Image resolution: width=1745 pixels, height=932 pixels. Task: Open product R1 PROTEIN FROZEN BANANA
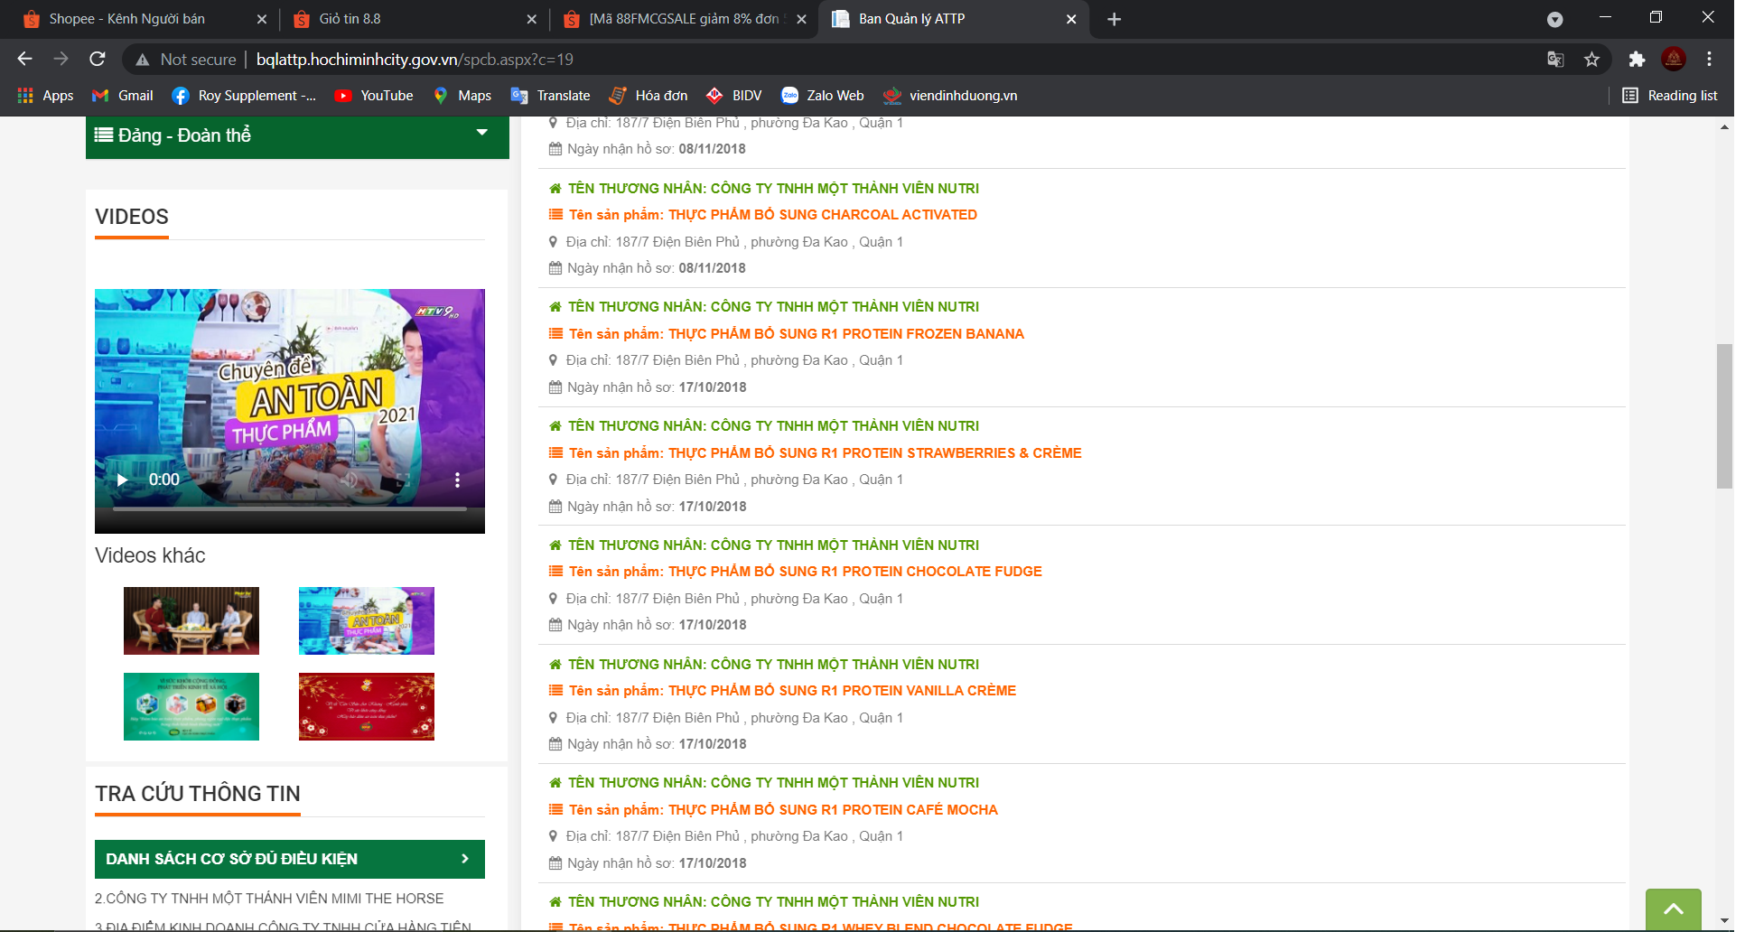pos(796,334)
